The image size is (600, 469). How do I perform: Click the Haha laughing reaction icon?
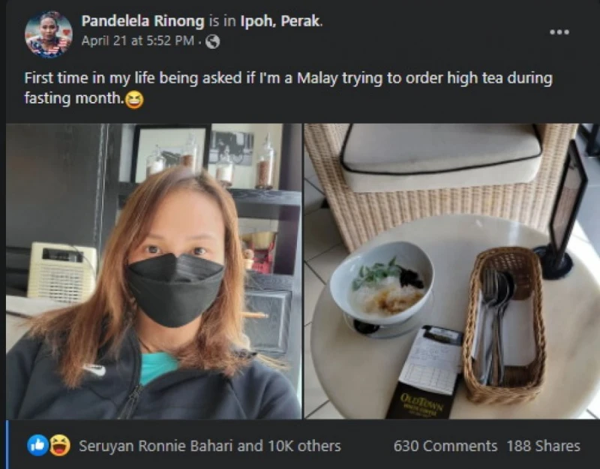click(60, 446)
